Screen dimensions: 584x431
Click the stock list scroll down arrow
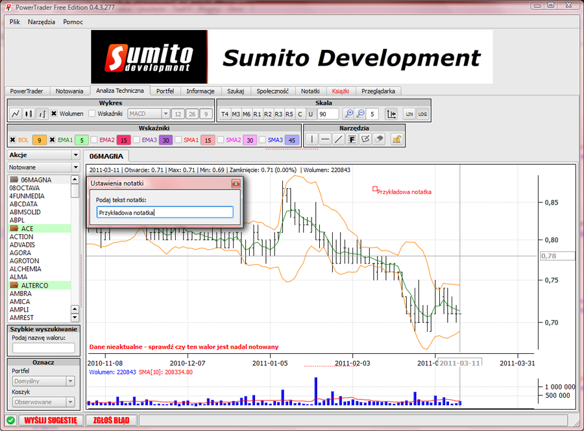tap(75, 318)
